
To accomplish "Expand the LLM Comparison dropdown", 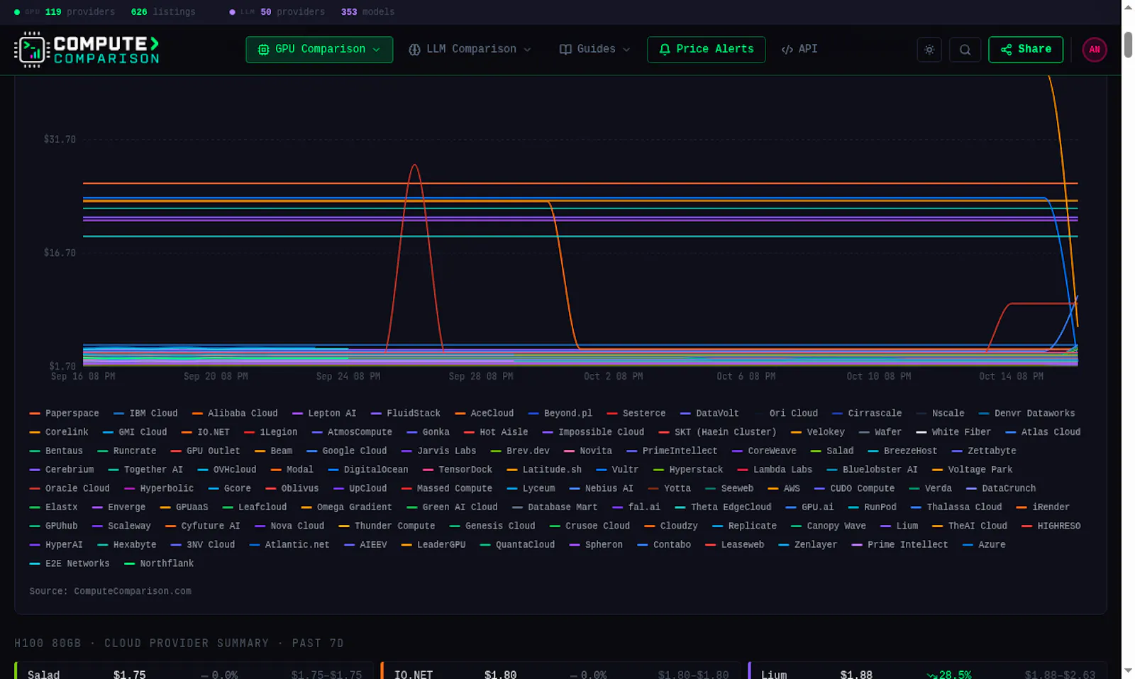I will (x=470, y=50).
